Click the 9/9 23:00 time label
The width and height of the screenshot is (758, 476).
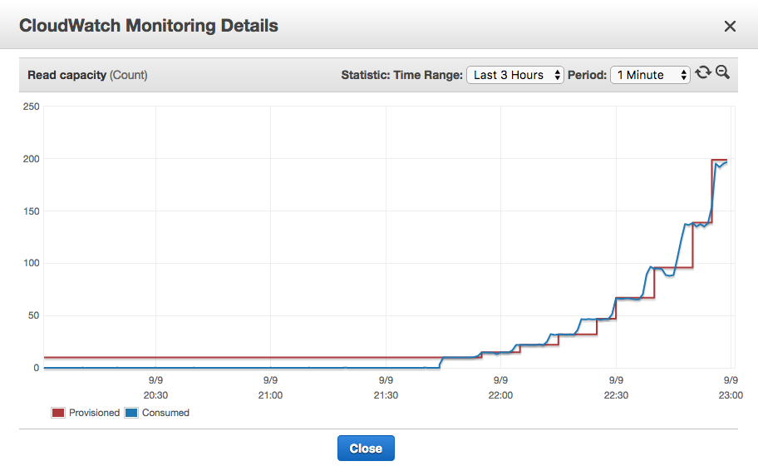(731, 388)
